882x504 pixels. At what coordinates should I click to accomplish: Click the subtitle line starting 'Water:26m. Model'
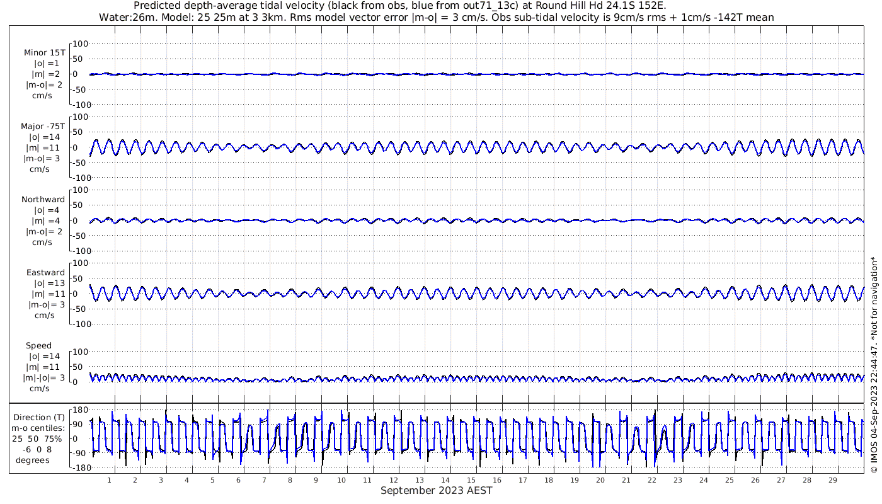pos(437,18)
